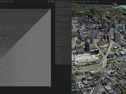The image size is (126, 94).
Task: Click the UV canvas texture area
Action: [x=25, y=48]
